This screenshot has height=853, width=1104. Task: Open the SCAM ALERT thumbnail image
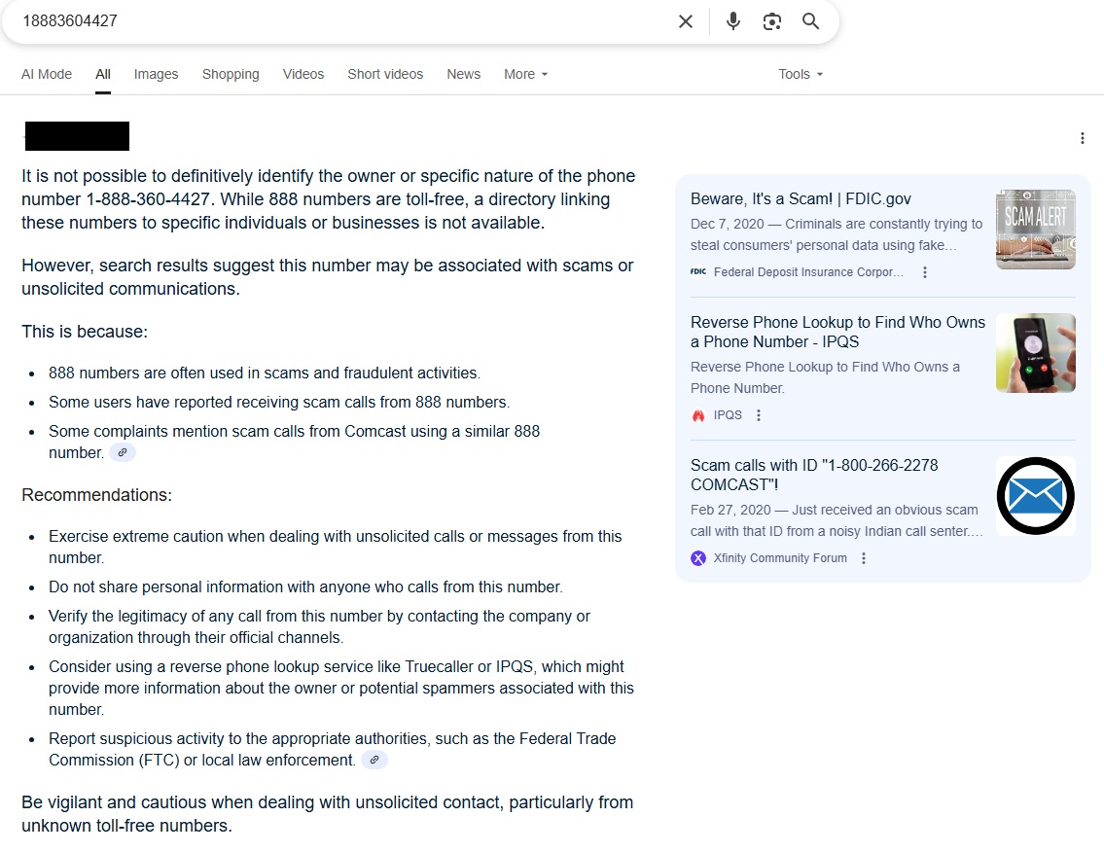(1035, 230)
